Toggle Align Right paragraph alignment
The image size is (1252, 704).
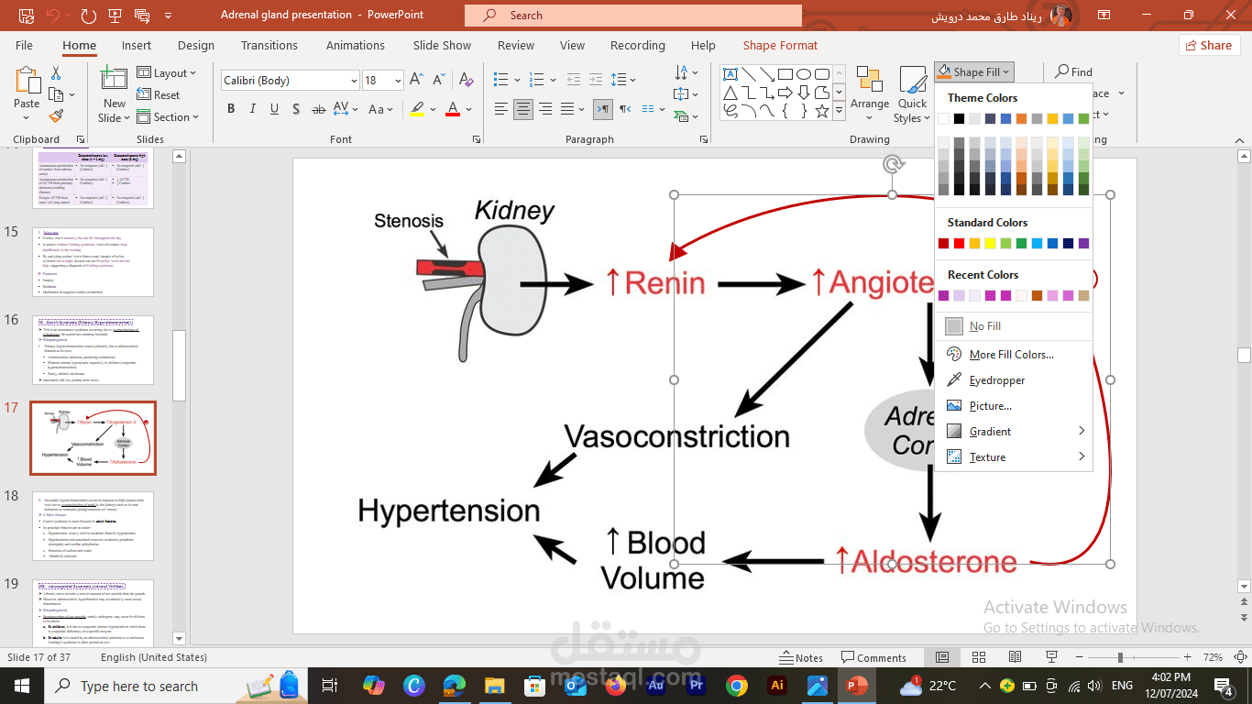546,109
